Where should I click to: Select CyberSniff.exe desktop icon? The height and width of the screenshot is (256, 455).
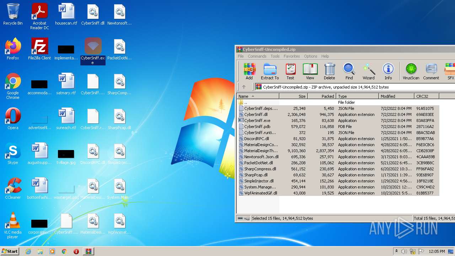point(93,51)
